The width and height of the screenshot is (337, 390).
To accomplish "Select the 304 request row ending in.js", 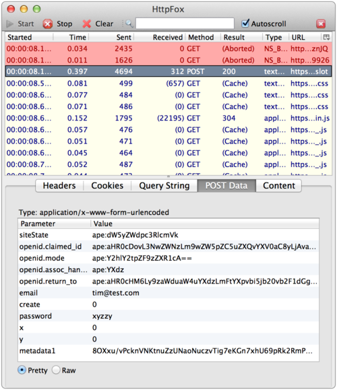I will click(x=168, y=118).
